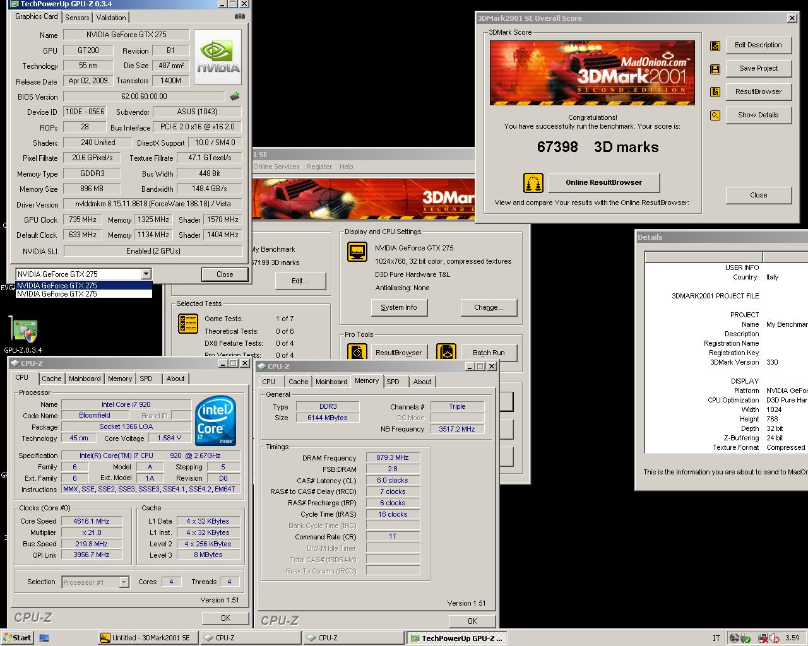
Task: Click the System Info button in 3DMark
Action: 398,307
